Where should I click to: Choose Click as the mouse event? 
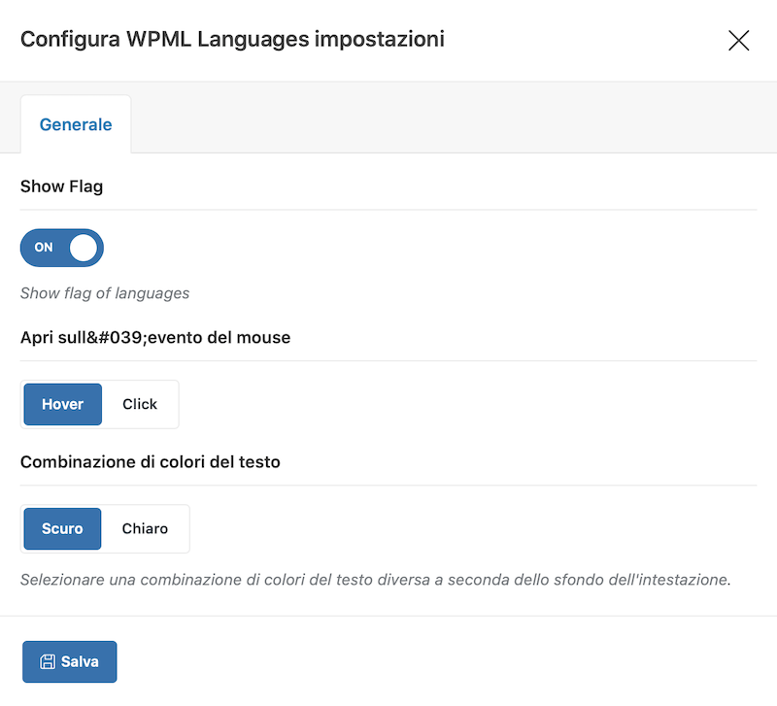[x=140, y=404]
